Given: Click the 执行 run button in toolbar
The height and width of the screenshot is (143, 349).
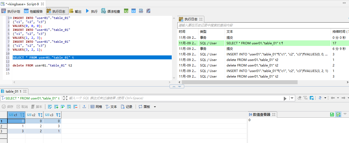Looking at the screenshot, I should pyautogui.click(x=92, y=11).
